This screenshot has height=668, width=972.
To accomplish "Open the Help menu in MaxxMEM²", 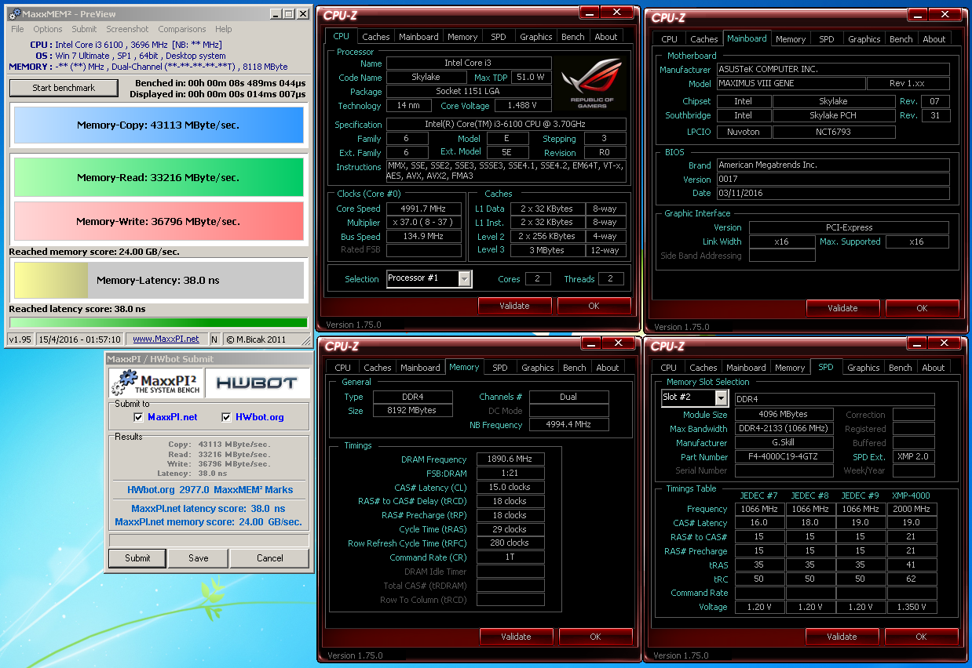I will [x=224, y=29].
